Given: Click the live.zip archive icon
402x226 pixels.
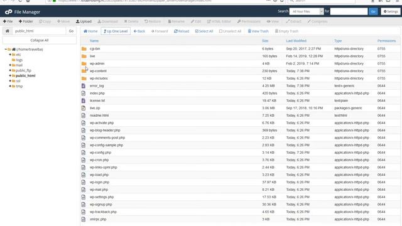Looking at the screenshot, I should pos(84,108).
